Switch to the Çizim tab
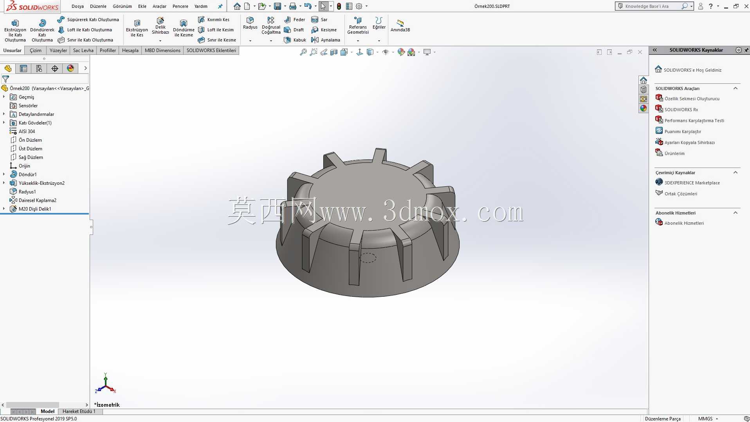The height and width of the screenshot is (422, 750). tap(36, 50)
